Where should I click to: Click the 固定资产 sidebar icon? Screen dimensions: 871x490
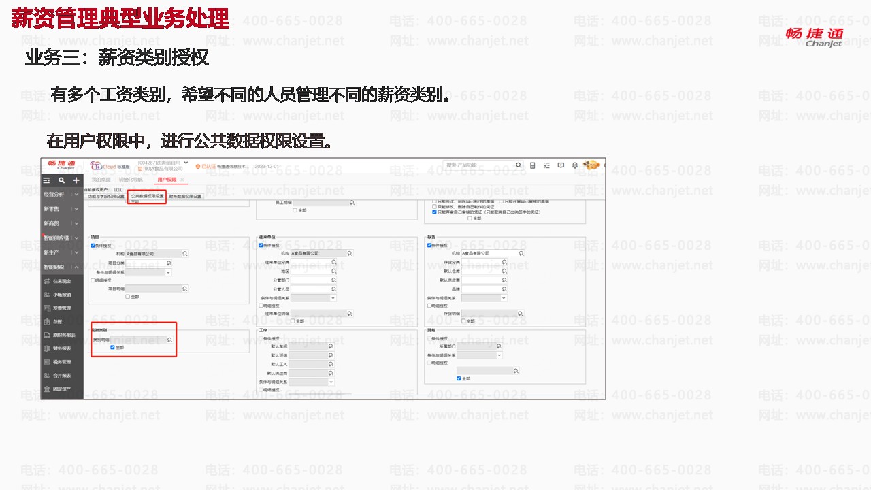click(47, 389)
